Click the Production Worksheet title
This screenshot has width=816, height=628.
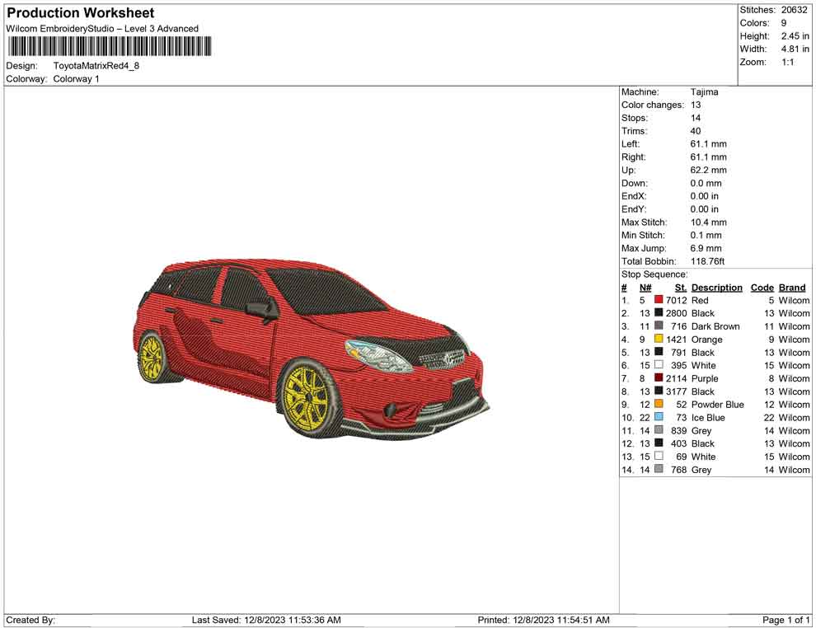point(80,13)
